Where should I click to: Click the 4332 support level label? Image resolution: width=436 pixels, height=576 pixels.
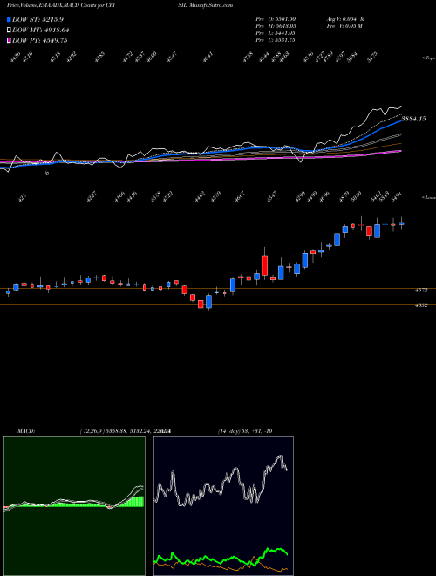(x=421, y=305)
